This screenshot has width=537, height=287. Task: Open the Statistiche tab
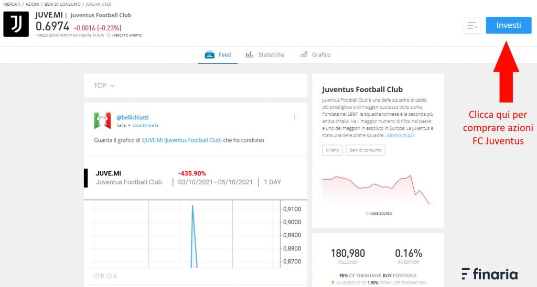[x=265, y=55]
